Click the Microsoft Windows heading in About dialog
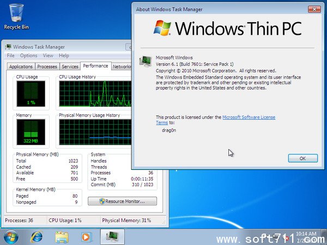Image resolution: width=327 pixels, height=245 pixels. point(174,58)
